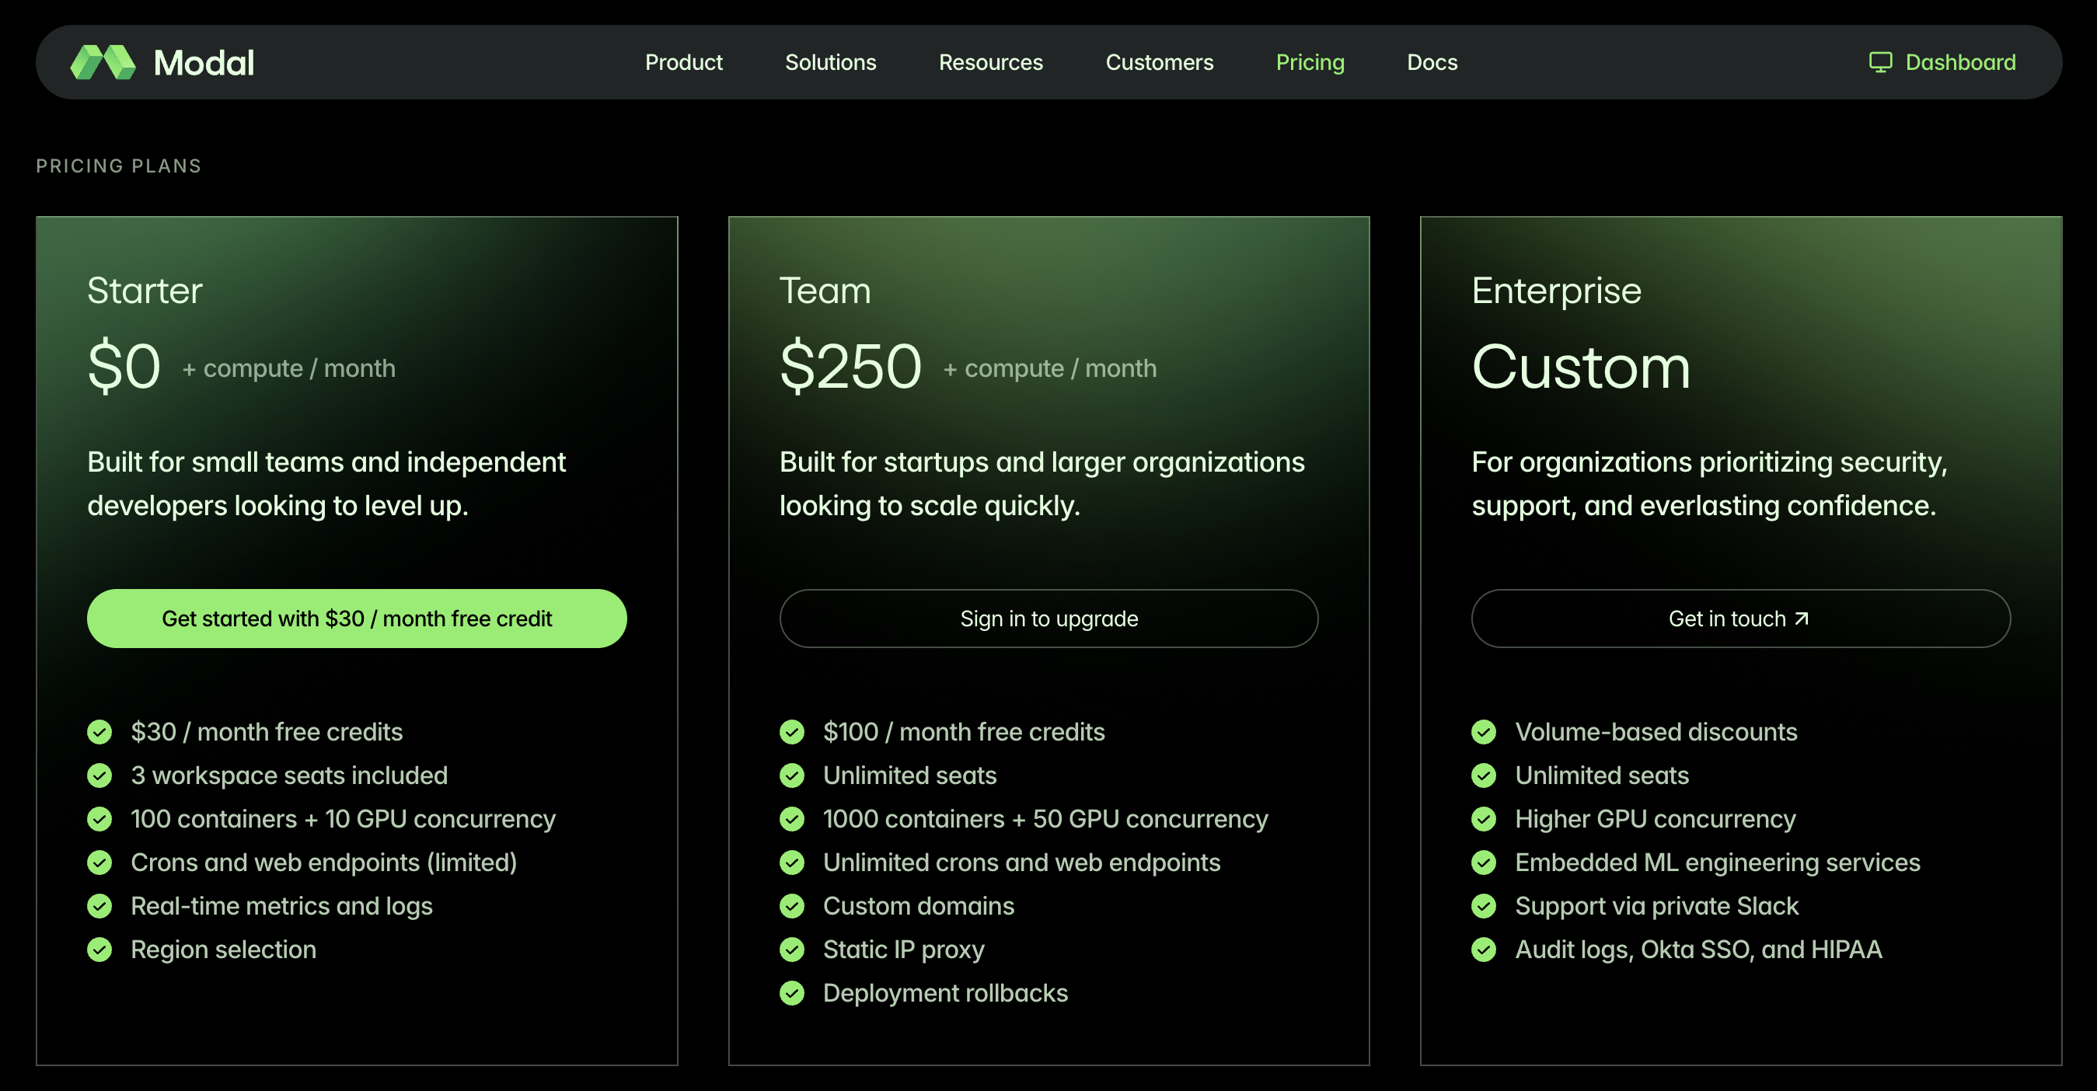Click the checkmark beside Region selection
This screenshot has width=2097, height=1091.
(99, 950)
